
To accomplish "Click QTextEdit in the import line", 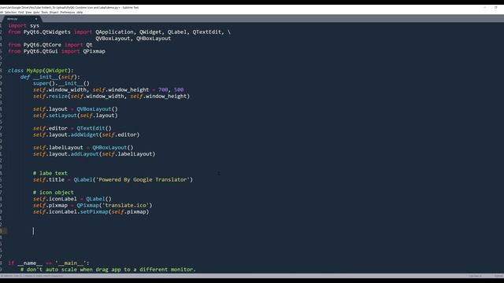I will 206,31.
